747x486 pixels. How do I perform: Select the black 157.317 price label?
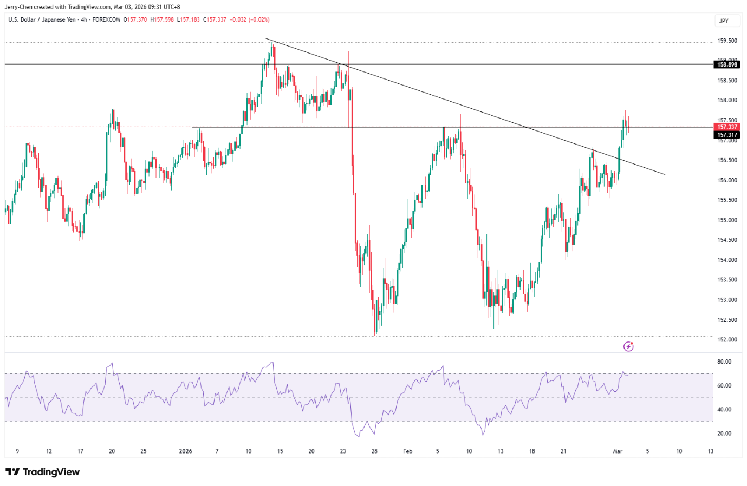727,135
